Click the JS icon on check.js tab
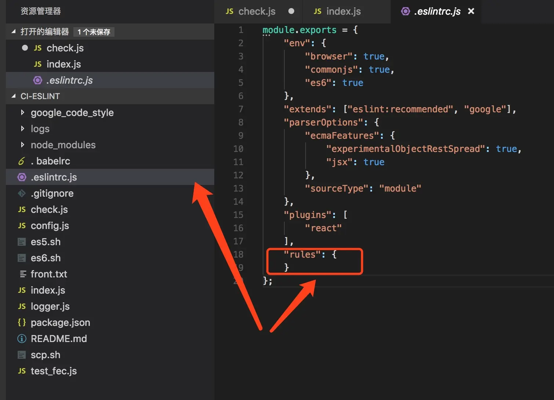Viewport: 554px width, 400px height. click(x=230, y=11)
